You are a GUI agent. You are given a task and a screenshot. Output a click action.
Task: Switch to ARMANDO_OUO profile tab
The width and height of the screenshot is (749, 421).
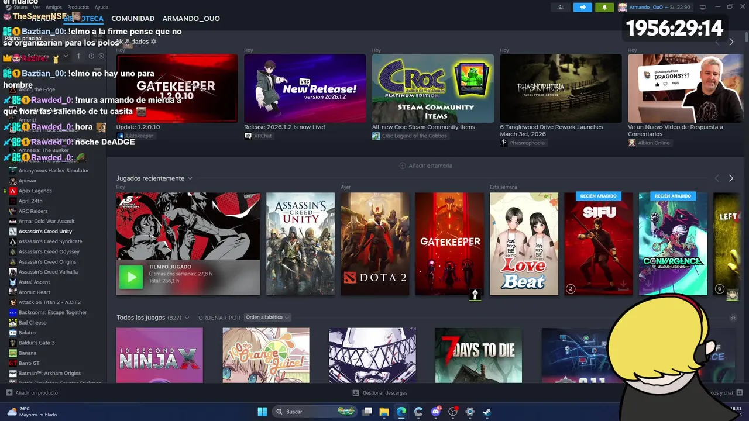click(x=191, y=19)
